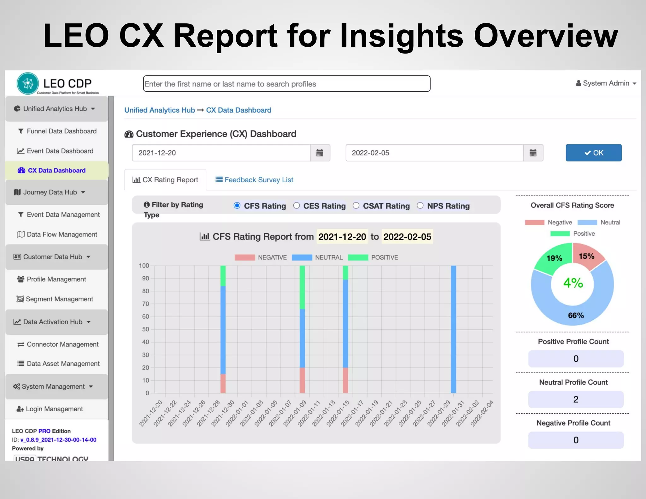Toggle the NEGATIVE series in bar chart legend

click(261, 257)
